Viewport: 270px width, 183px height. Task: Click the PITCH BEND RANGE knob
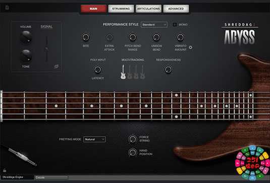[133, 37]
